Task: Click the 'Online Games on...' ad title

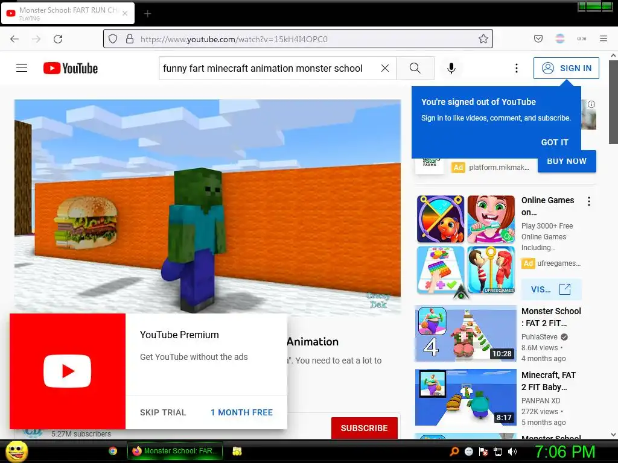Action: (x=547, y=206)
